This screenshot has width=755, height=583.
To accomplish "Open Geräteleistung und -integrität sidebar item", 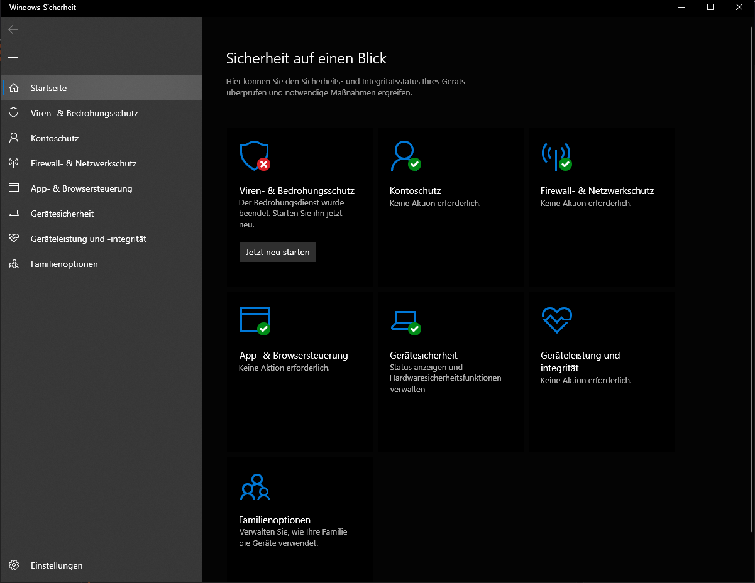I will pos(88,239).
